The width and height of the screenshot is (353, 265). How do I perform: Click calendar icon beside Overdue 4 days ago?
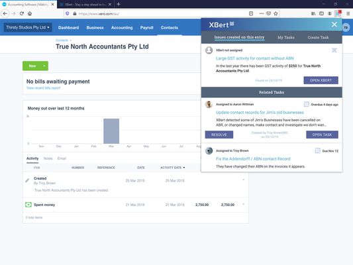pos(307,104)
